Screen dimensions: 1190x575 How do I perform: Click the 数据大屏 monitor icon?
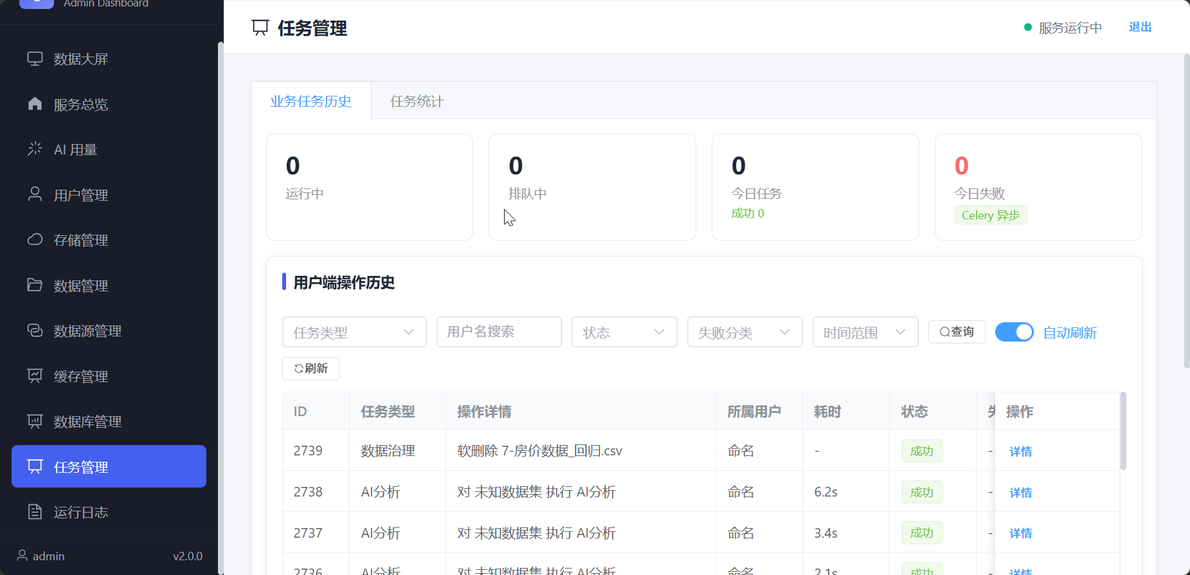[x=35, y=59]
